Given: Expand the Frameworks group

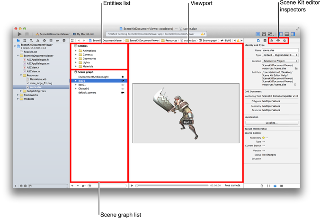Looking at the screenshot, I should (18, 95).
